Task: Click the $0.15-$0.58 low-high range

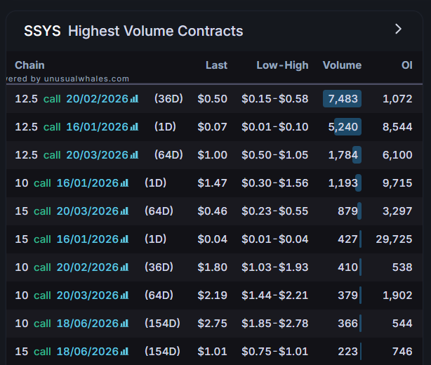Action: (275, 99)
